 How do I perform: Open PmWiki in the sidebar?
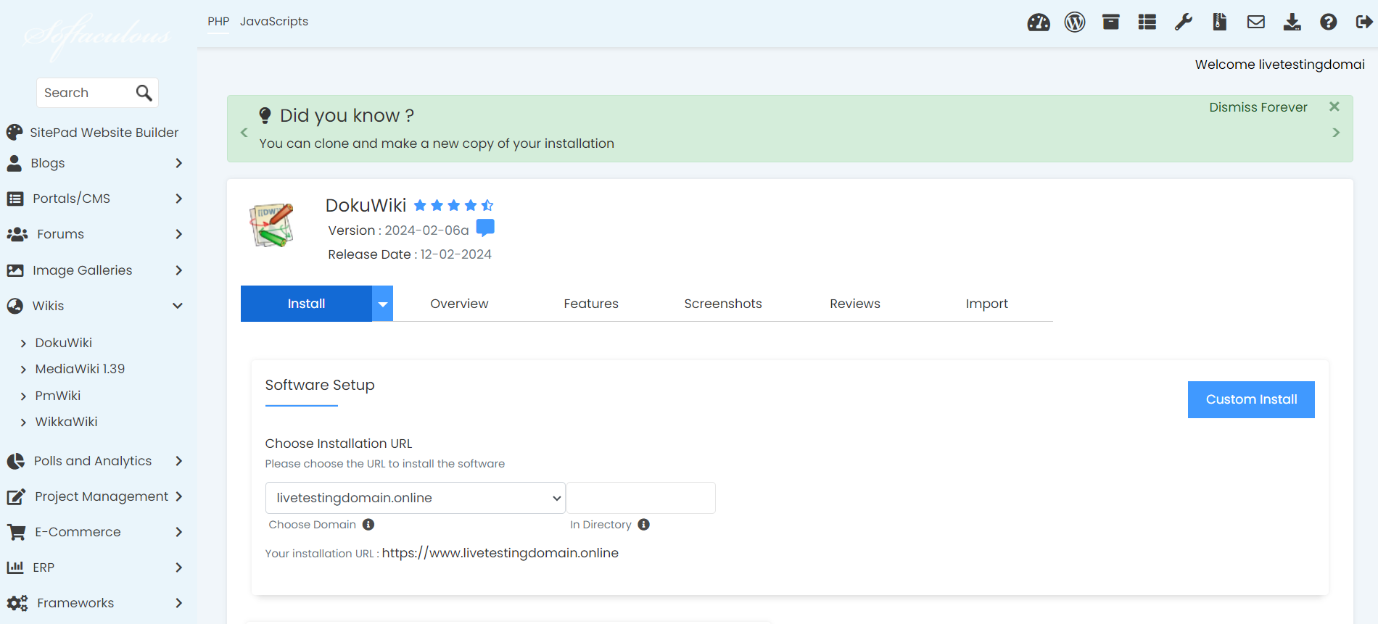tap(57, 396)
